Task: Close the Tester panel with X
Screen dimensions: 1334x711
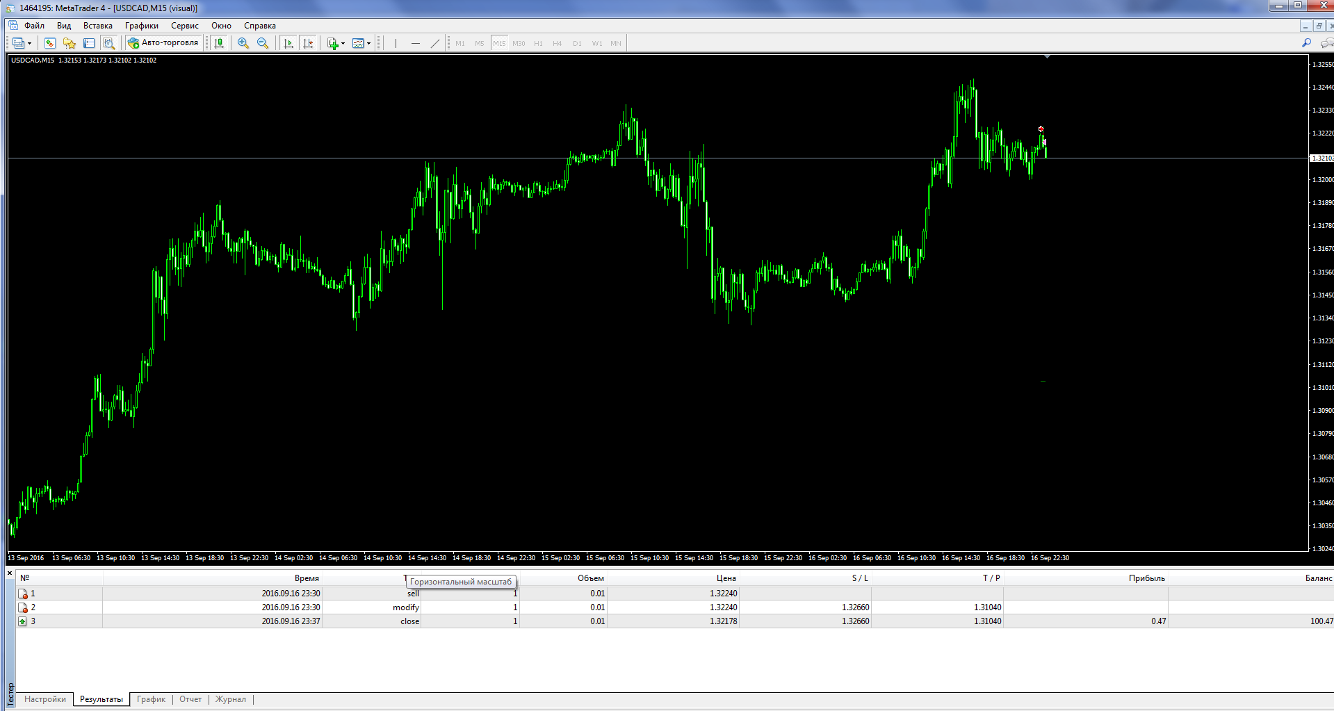Action: click(10, 573)
